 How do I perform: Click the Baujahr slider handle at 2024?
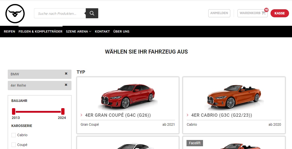coord(63,111)
